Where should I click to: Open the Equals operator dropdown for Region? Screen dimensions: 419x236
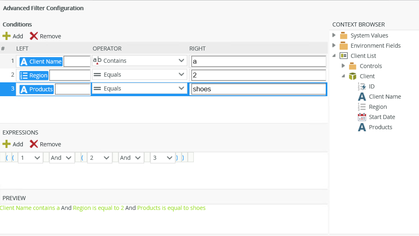pos(182,75)
